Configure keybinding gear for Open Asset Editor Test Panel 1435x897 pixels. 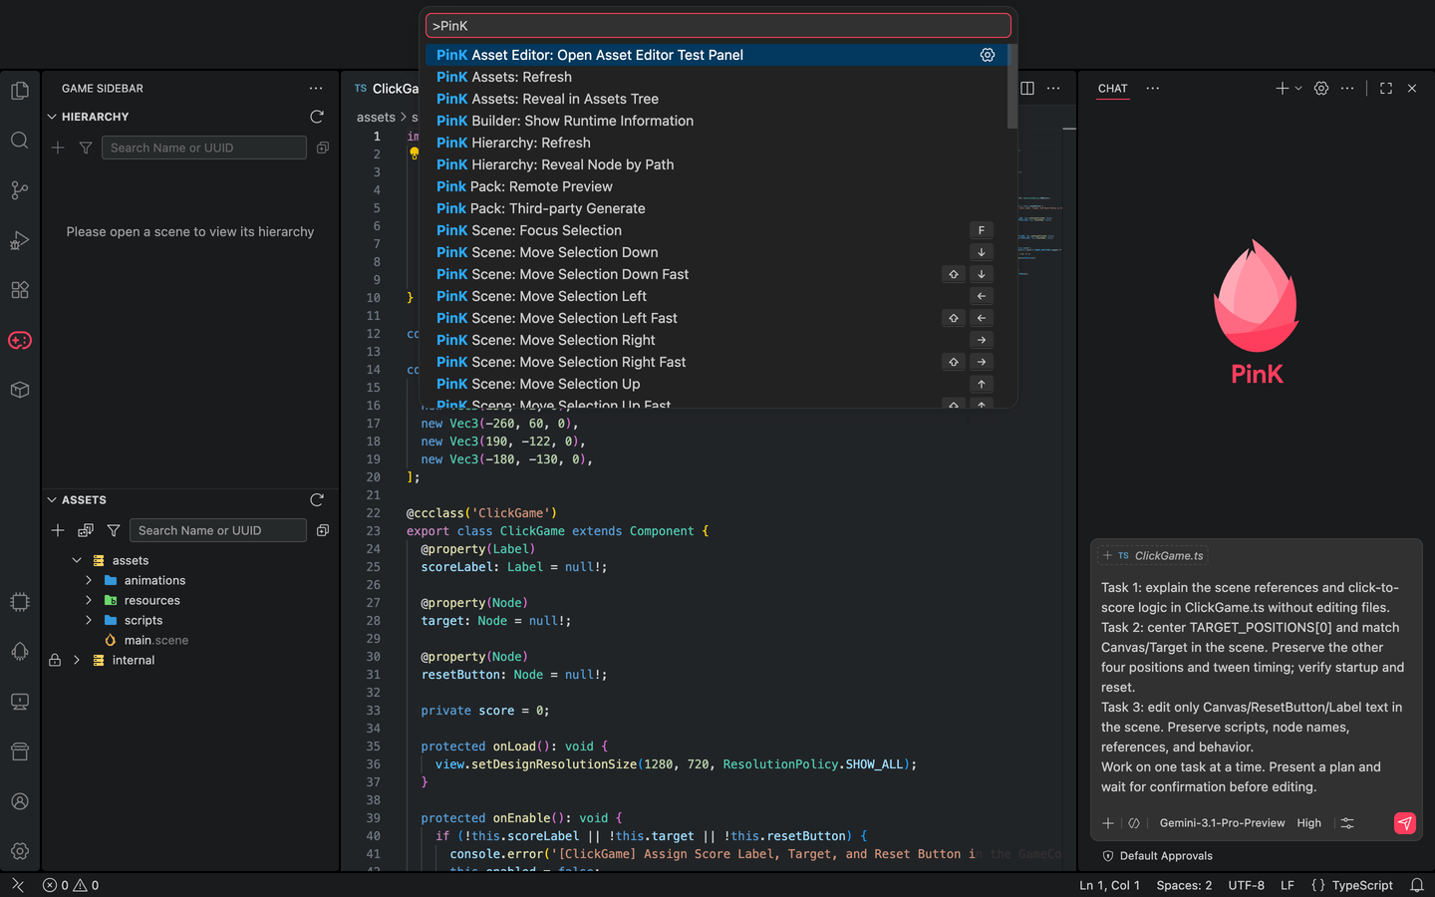[x=988, y=55]
